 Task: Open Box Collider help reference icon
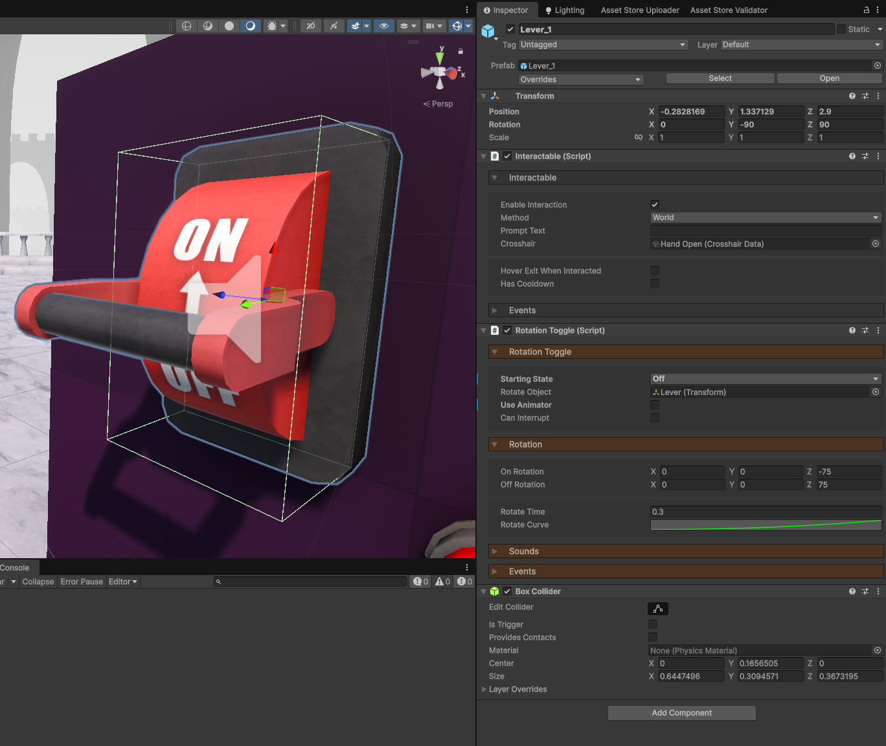[x=852, y=591]
